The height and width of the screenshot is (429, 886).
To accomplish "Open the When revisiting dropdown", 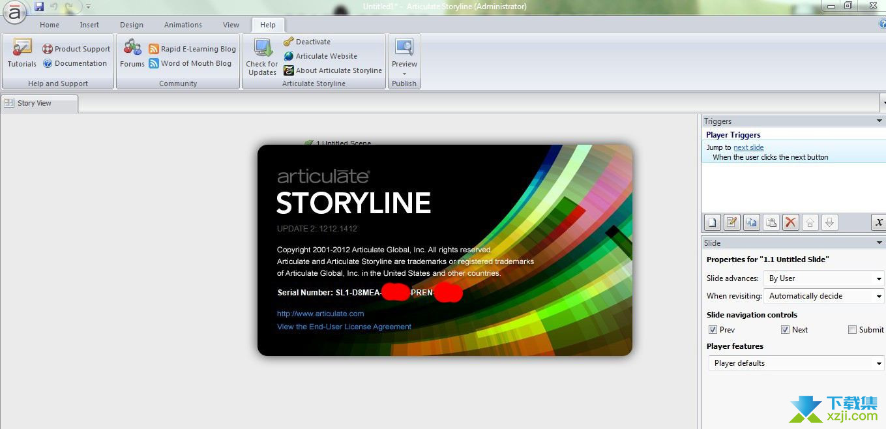I will [824, 296].
